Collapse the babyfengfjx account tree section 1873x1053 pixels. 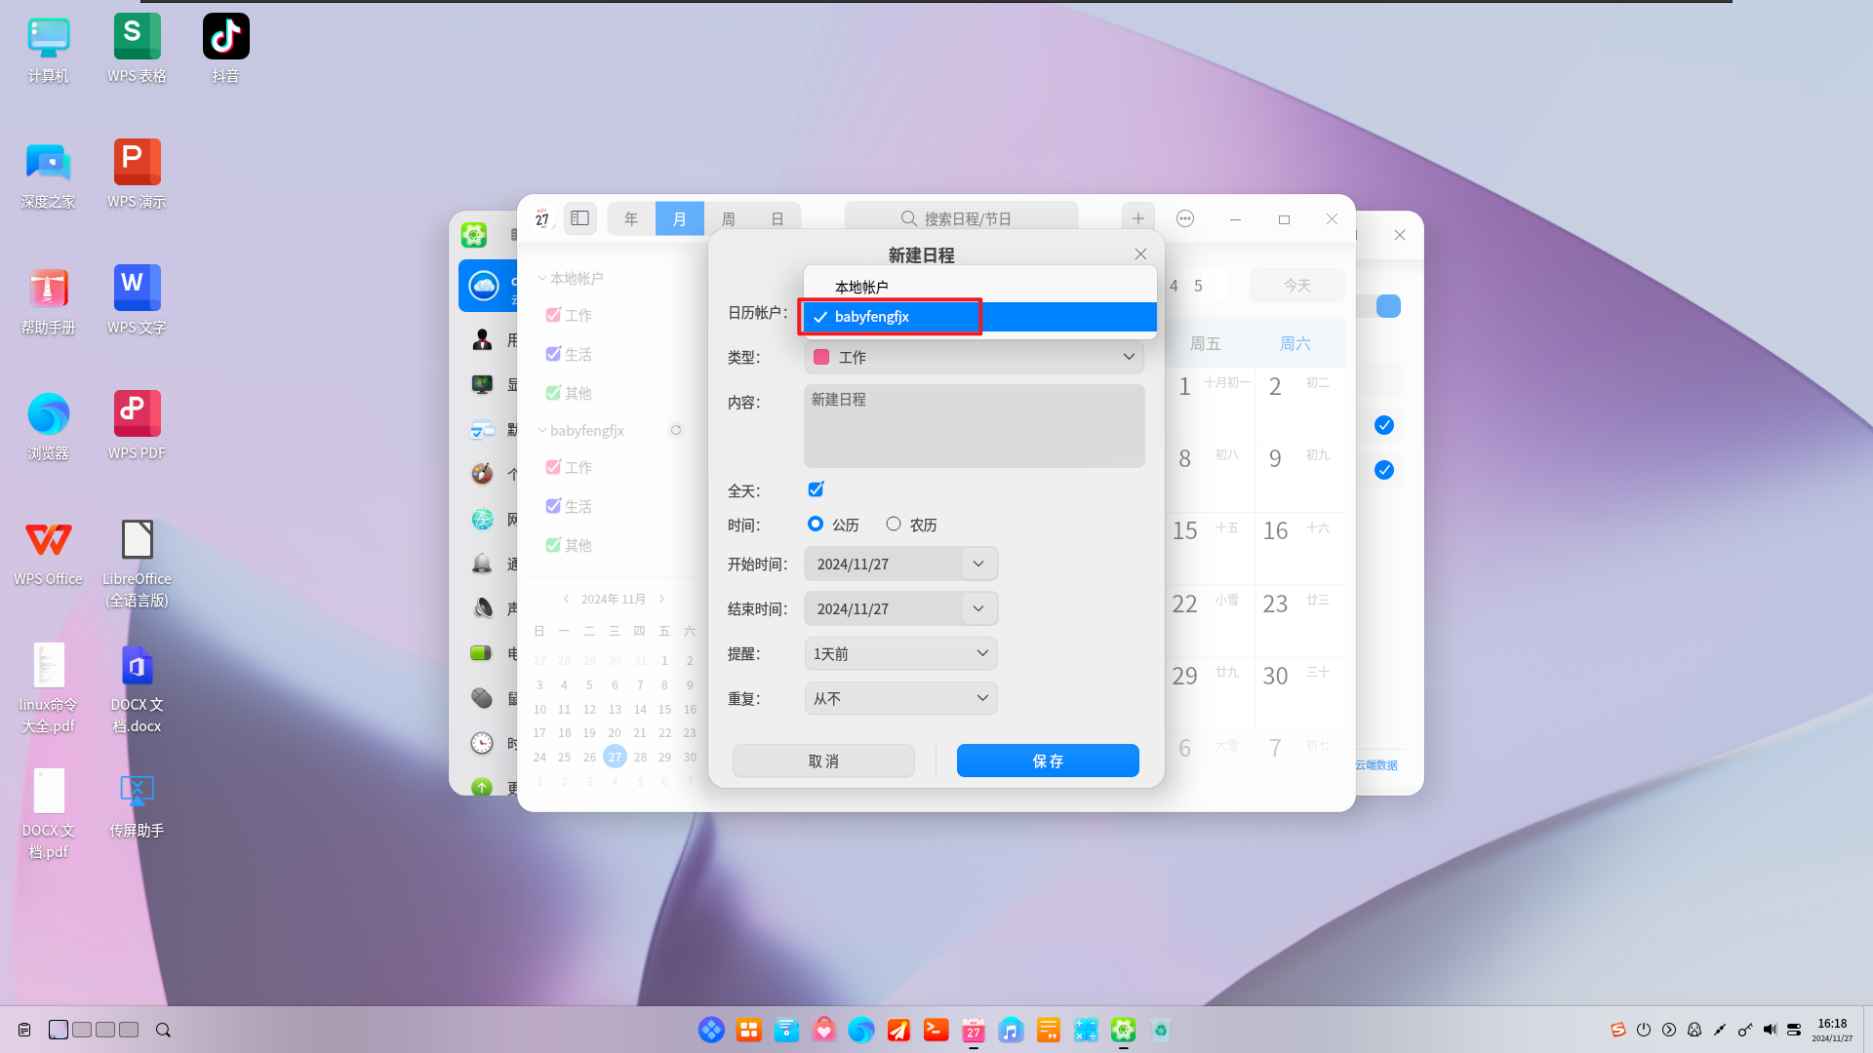pyautogui.click(x=542, y=430)
